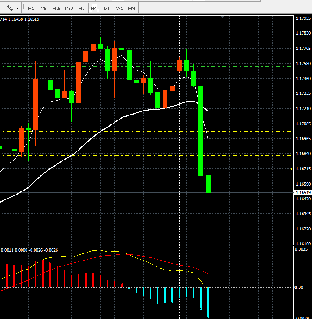Open the dropdown arrow beside the tool icon
The width and height of the screenshot is (312, 319).
point(17,9)
